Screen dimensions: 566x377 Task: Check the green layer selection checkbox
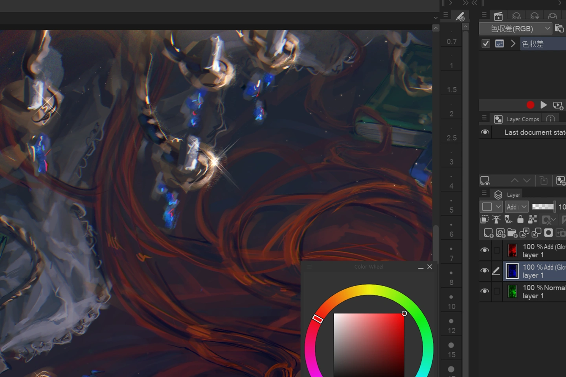click(497, 291)
